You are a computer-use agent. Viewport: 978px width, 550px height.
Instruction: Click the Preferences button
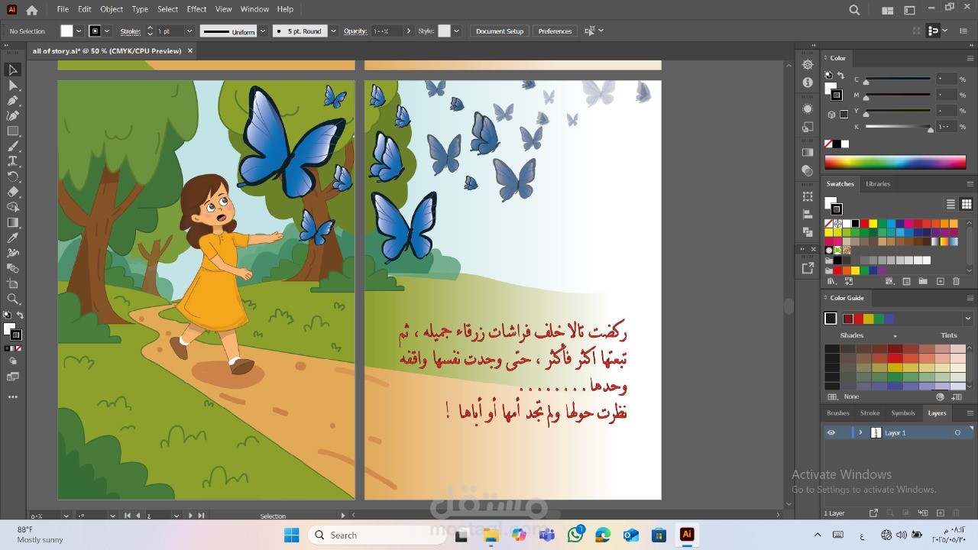tap(555, 31)
